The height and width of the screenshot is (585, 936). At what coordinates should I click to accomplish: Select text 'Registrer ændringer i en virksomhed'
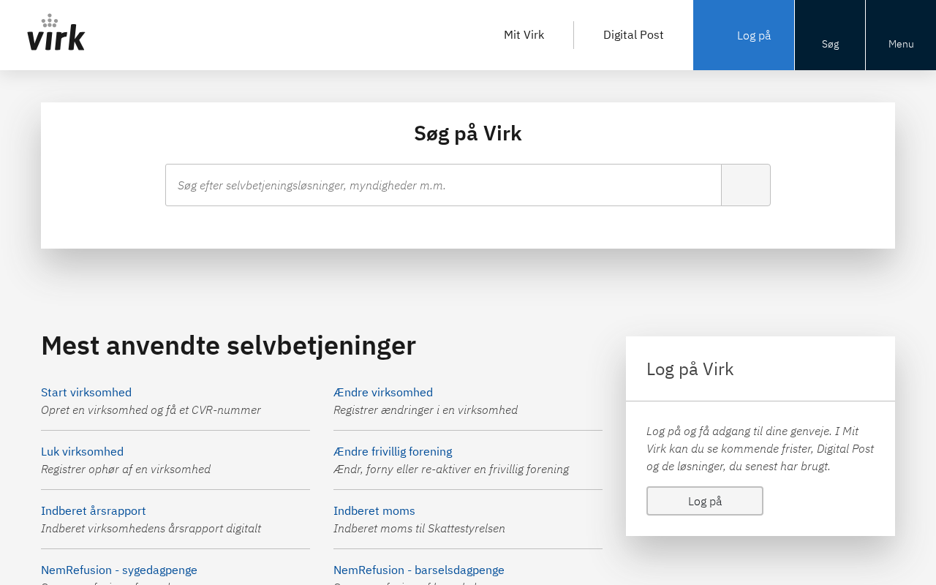(426, 409)
